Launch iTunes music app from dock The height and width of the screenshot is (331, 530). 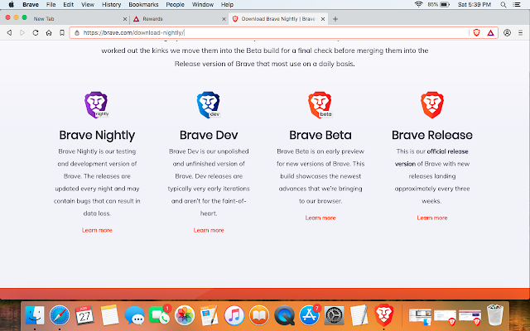(234, 315)
